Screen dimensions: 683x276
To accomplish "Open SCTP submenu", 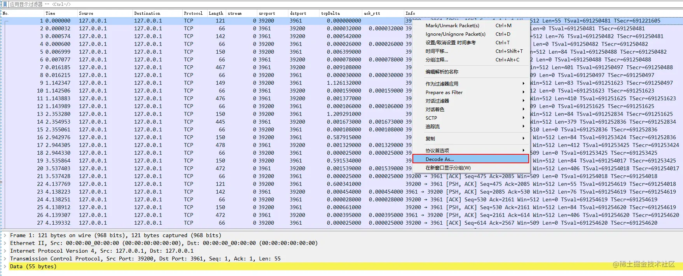I will pyautogui.click(x=471, y=118).
